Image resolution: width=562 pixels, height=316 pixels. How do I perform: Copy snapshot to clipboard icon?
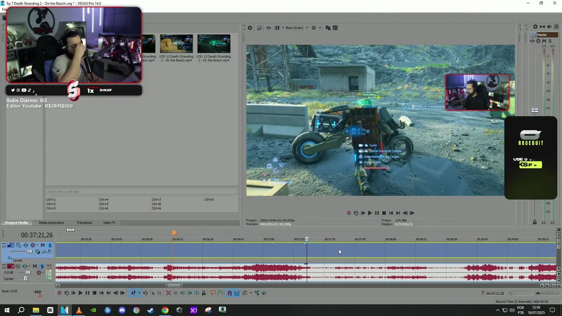(x=328, y=28)
